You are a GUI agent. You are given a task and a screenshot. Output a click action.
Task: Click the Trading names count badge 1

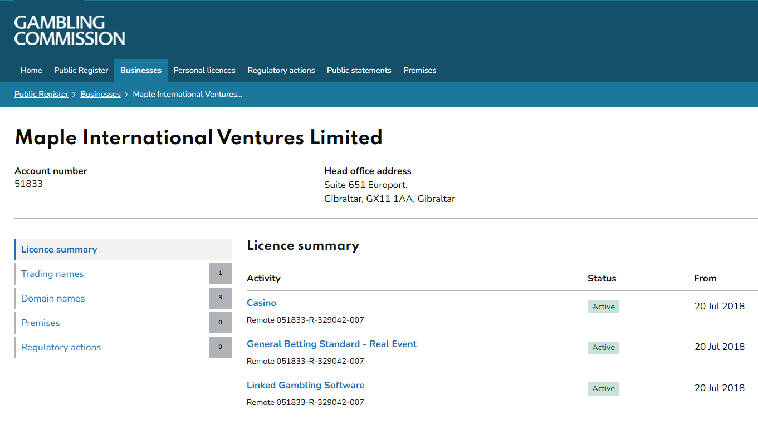point(220,274)
